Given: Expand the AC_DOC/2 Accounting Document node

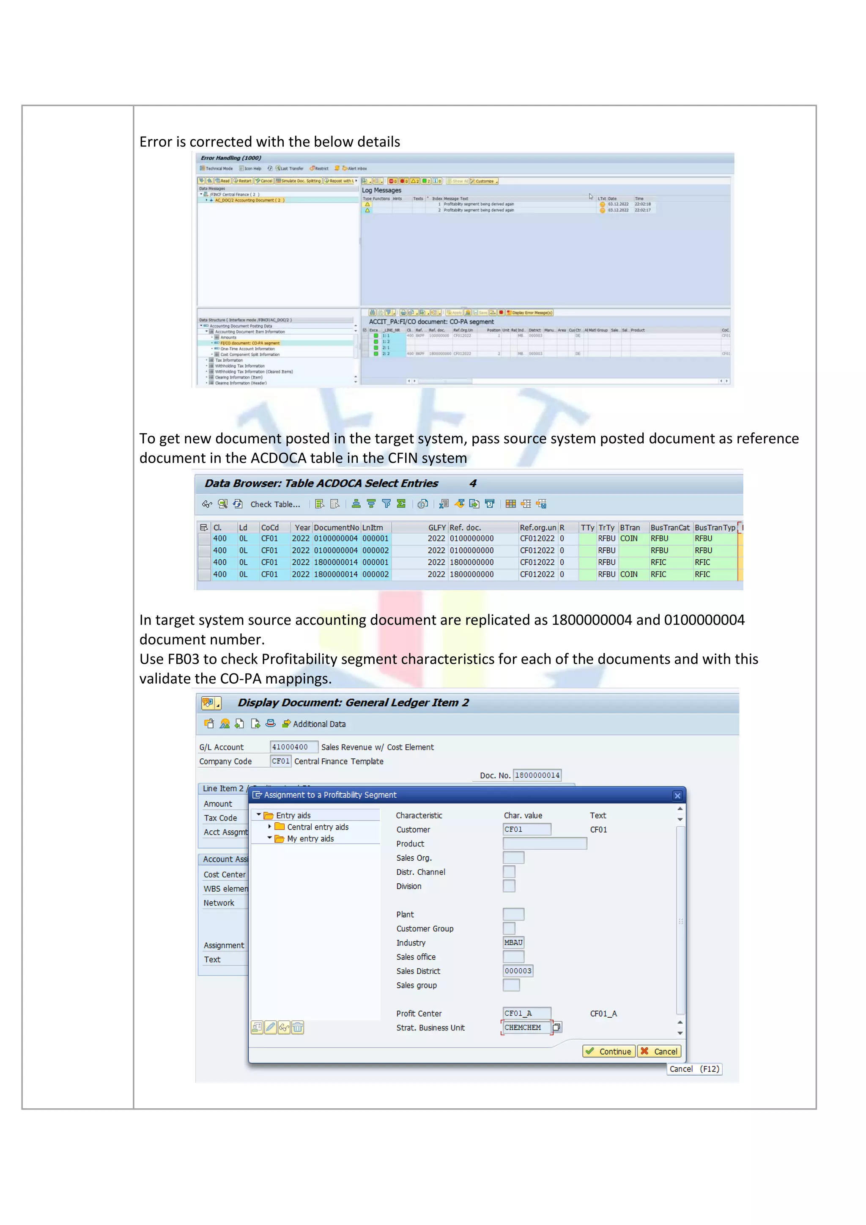Looking at the screenshot, I should (207, 200).
